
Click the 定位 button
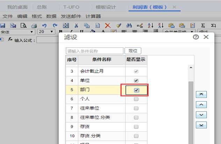pyautogui.click(x=133, y=51)
